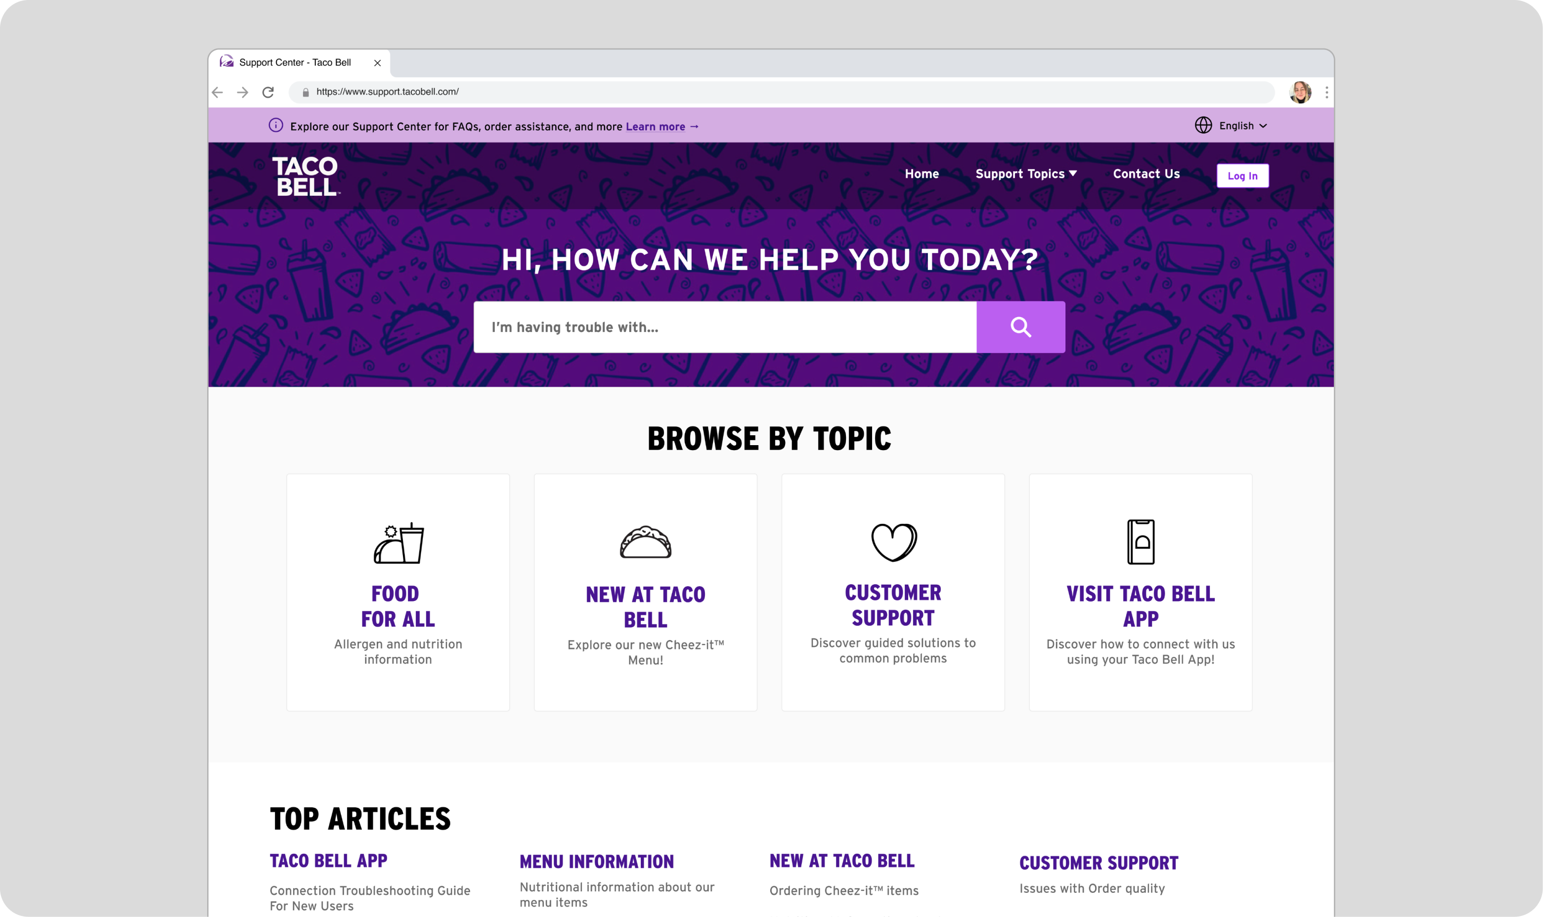Open browser three-dot menu
1543x917 pixels.
(x=1326, y=92)
